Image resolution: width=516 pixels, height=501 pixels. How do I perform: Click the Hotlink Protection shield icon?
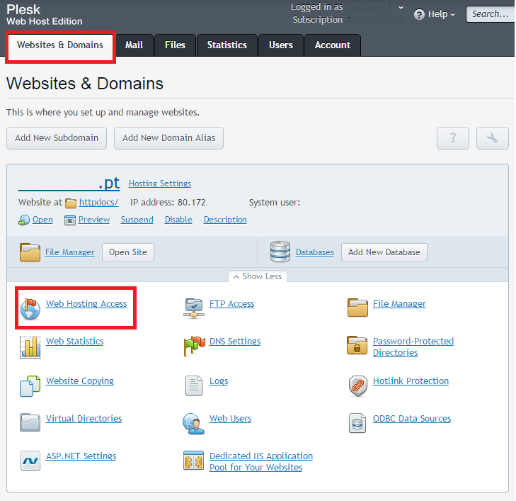357,385
